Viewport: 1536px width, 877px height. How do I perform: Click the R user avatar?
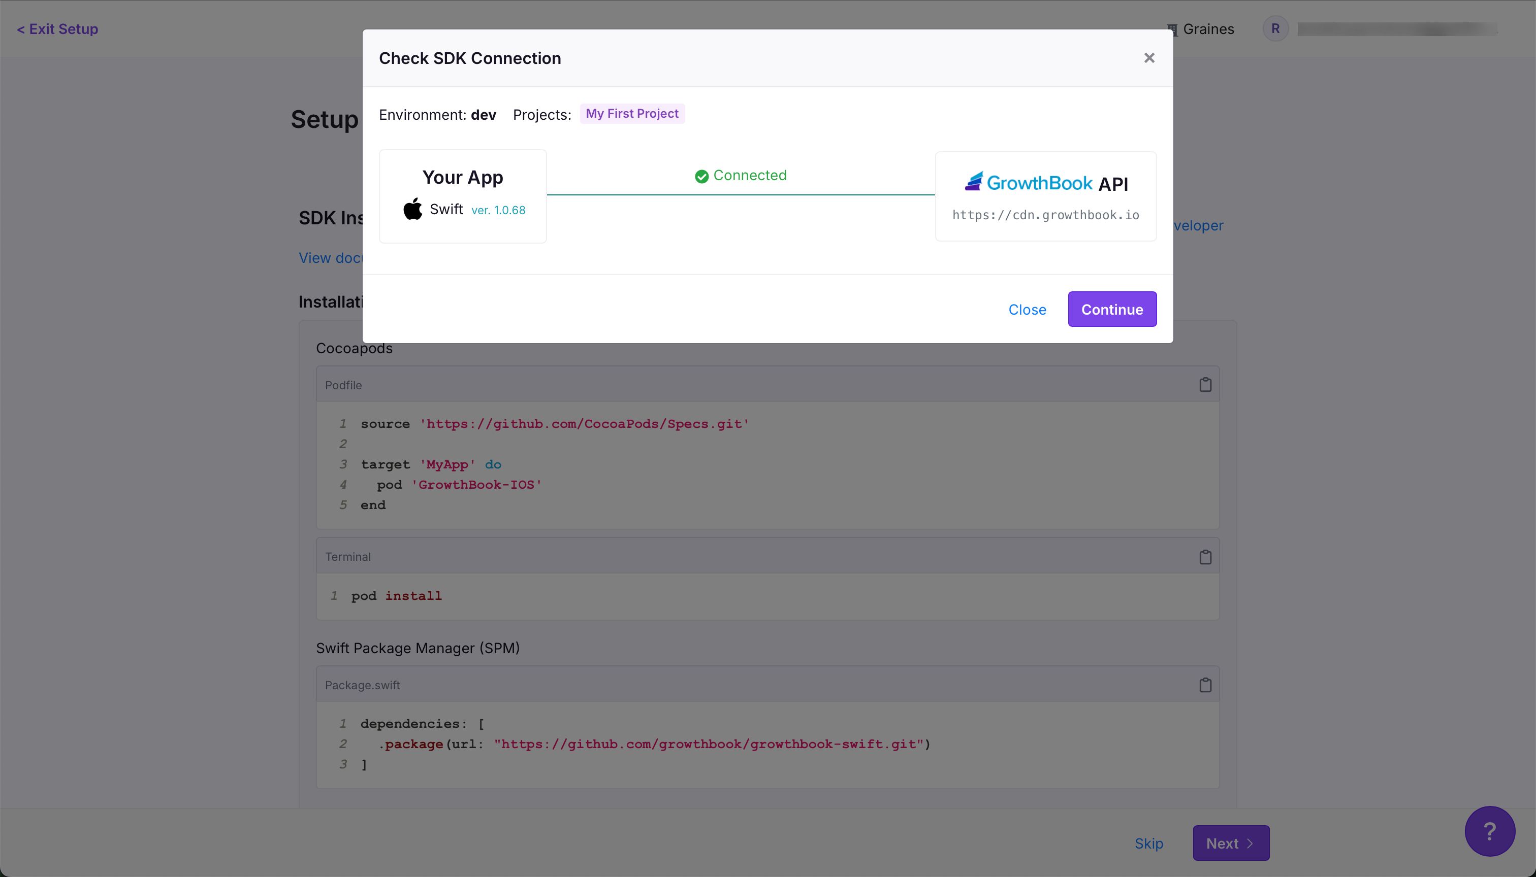tap(1275, 28)
